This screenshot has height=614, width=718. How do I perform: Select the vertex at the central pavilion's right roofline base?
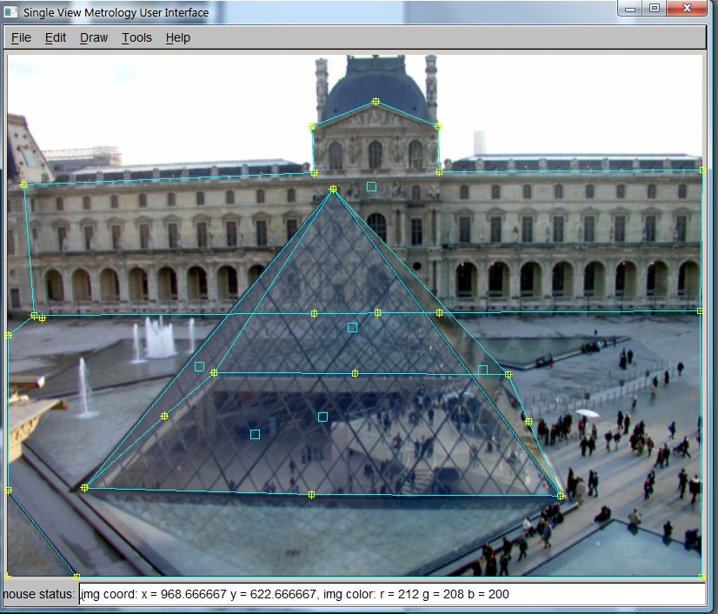pos(439,172)
